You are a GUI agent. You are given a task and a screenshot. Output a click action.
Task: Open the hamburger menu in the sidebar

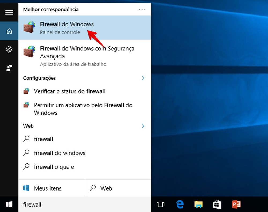(x=9, y=12)
